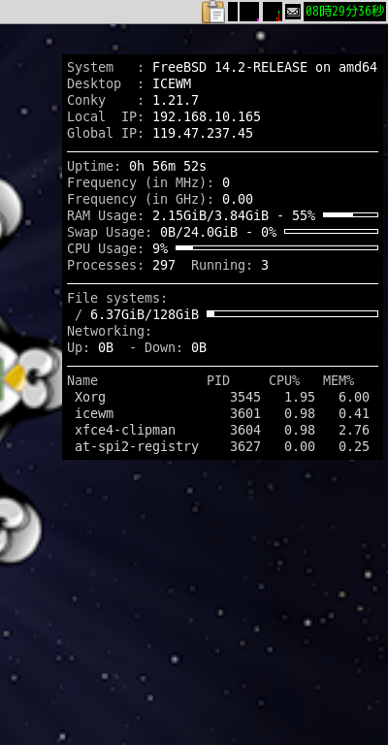Click the Xorg process name
Screen dimensions: 388x745
(90, 397)
